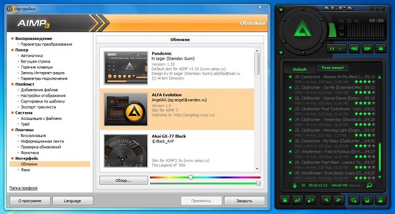Screen dimensions: 395x214
Task: Click the clock timer icon in player display
Action: 349,21
